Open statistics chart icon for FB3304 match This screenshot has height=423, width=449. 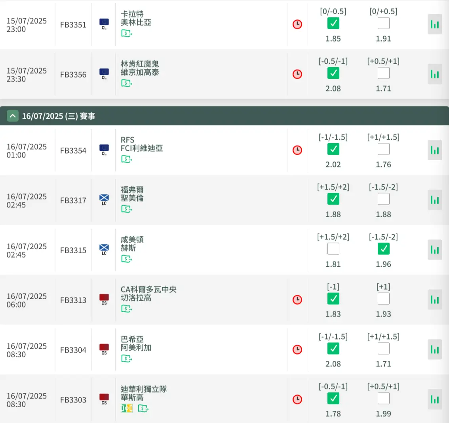click(x=434, y=350)
